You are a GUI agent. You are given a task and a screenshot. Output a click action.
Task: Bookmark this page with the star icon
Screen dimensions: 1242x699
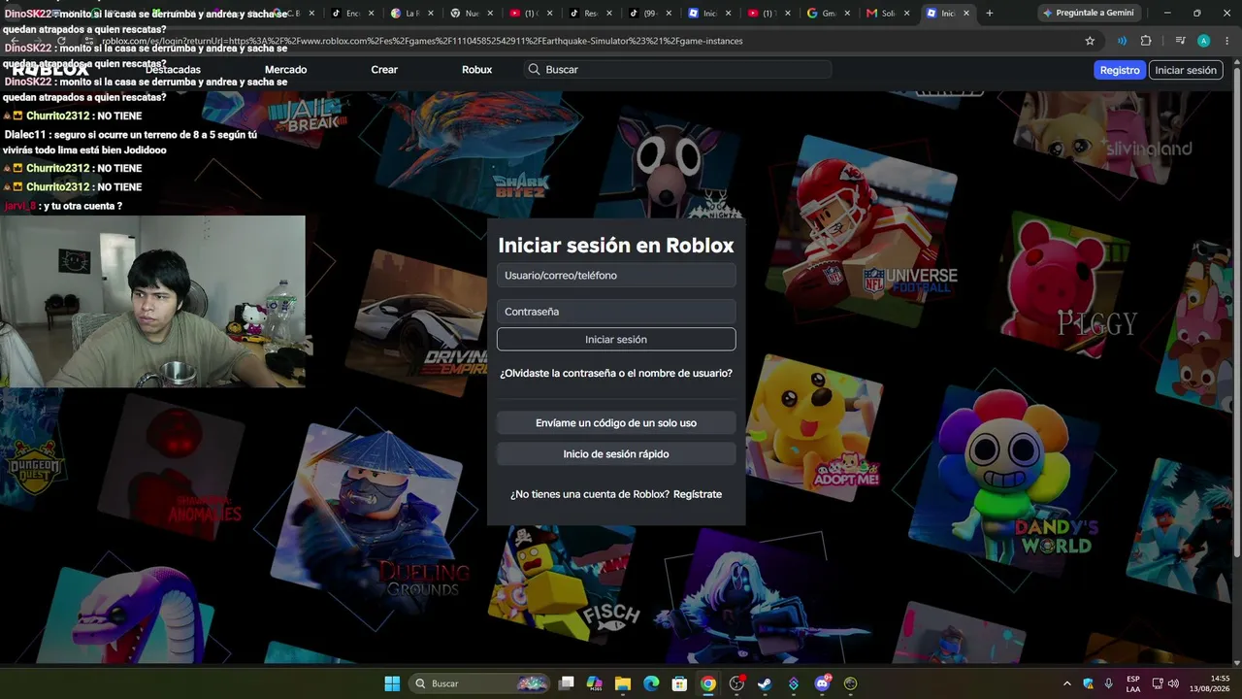1090,41
